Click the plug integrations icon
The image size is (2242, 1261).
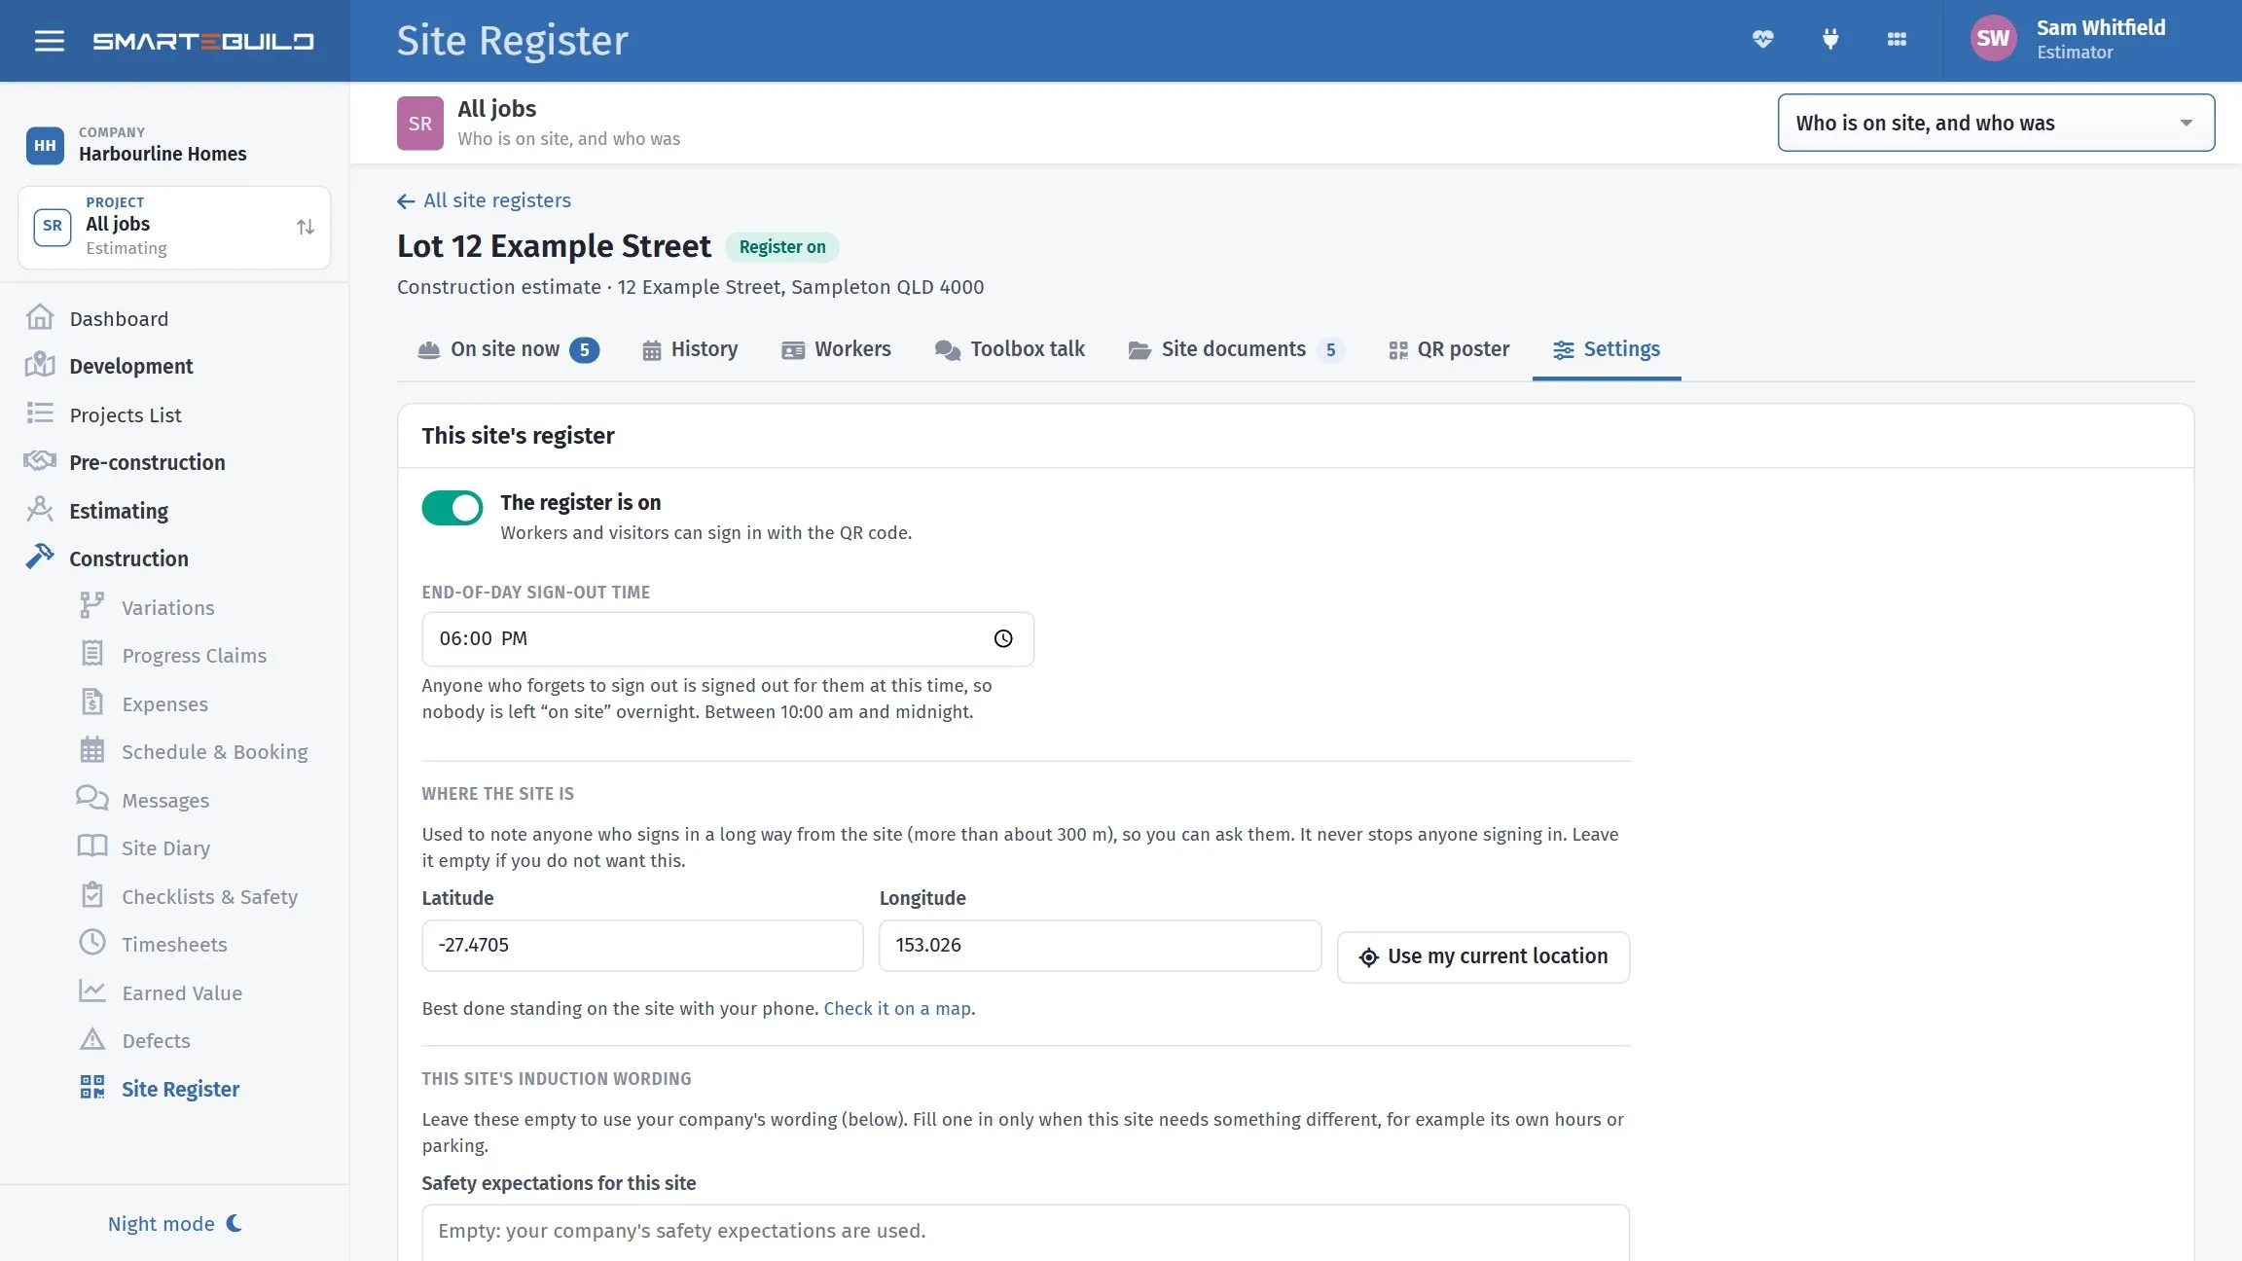point(1829,40)
